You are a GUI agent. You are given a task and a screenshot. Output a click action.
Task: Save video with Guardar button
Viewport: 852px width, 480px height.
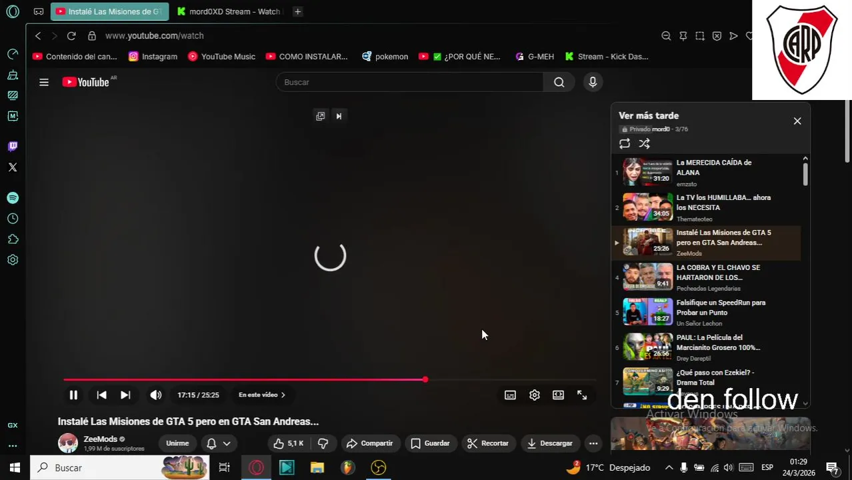coord(430,443)
